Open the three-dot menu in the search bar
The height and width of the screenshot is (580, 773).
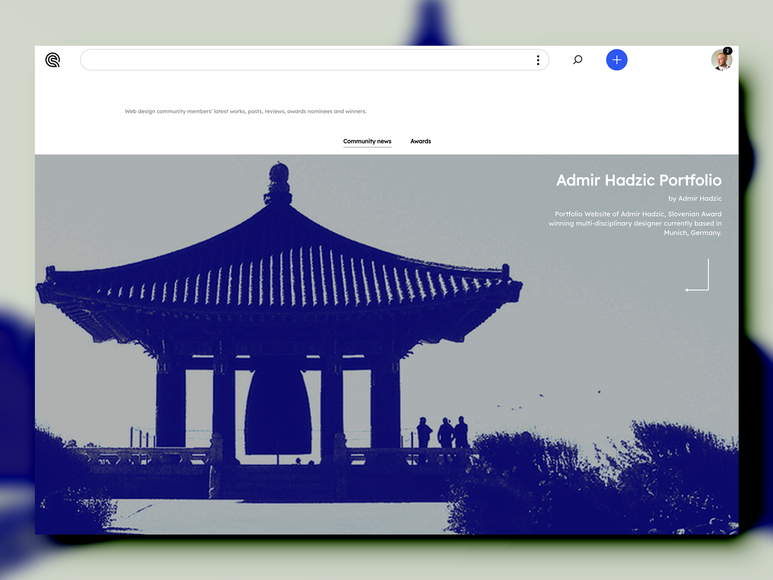tap(538, 60)
